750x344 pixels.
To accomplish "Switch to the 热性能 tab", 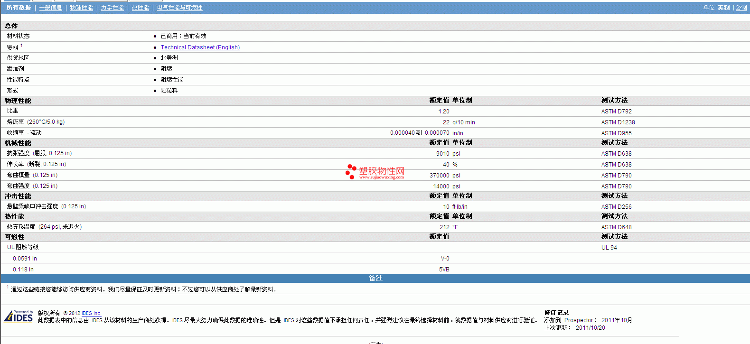I will pos(140,8).
